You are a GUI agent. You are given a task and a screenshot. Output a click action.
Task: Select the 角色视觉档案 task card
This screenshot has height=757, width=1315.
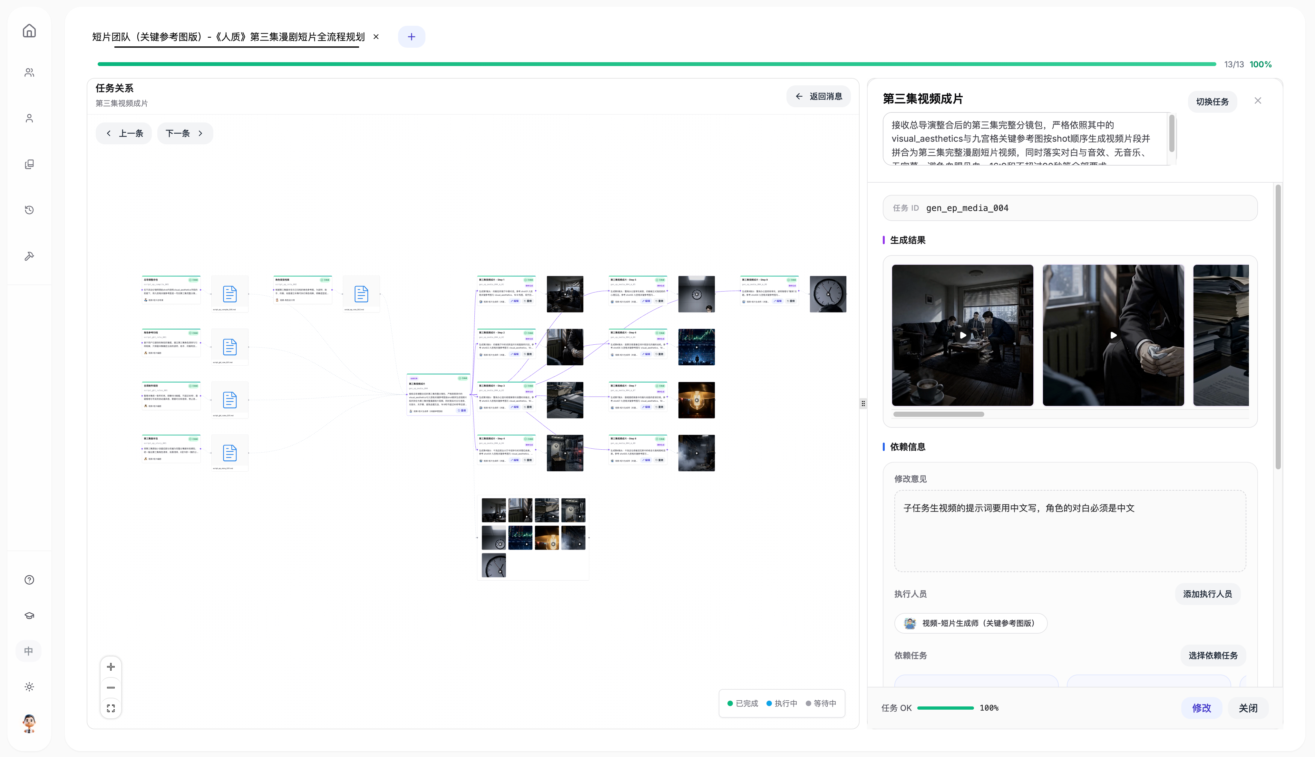(x=303, y=290)
